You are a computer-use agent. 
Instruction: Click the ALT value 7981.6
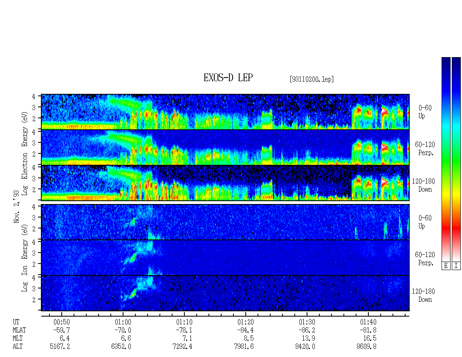(244, 347)
